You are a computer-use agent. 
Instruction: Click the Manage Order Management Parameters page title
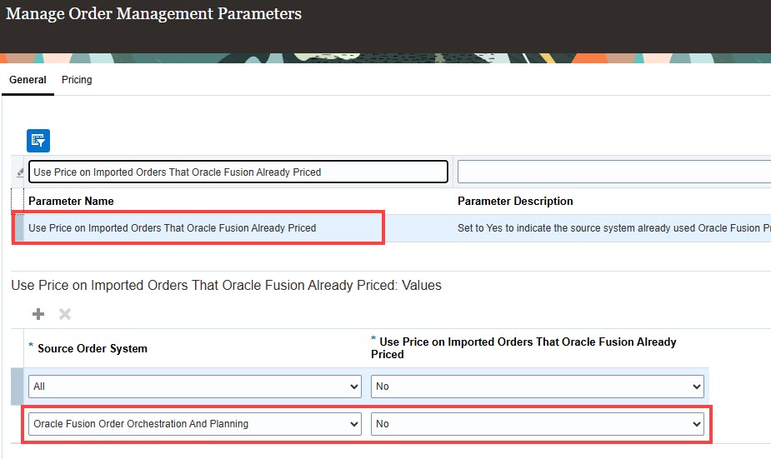[x=153, y=14]
